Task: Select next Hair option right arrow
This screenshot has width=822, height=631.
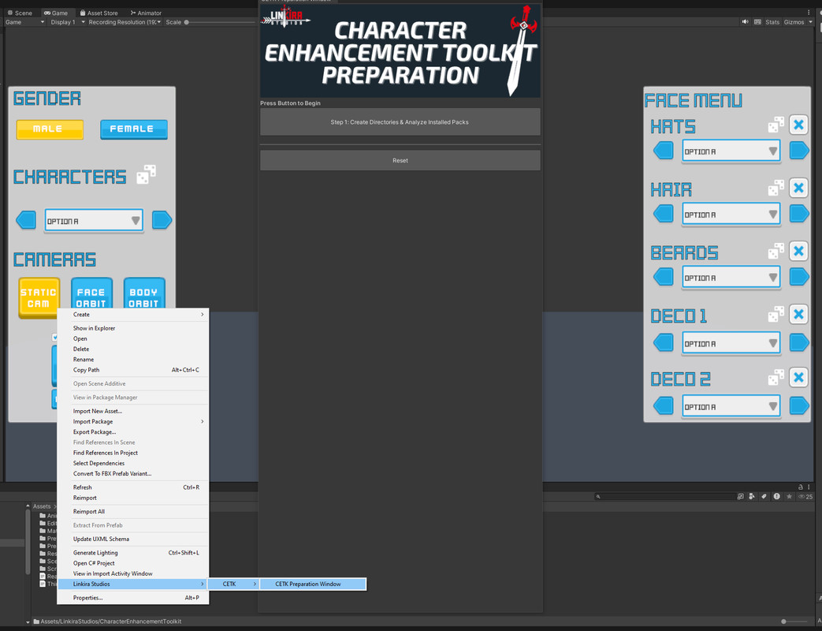Action: coord(799,214)
